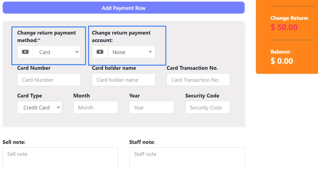
Task: Focus the Year input box
Action: (x=152, y=108)
